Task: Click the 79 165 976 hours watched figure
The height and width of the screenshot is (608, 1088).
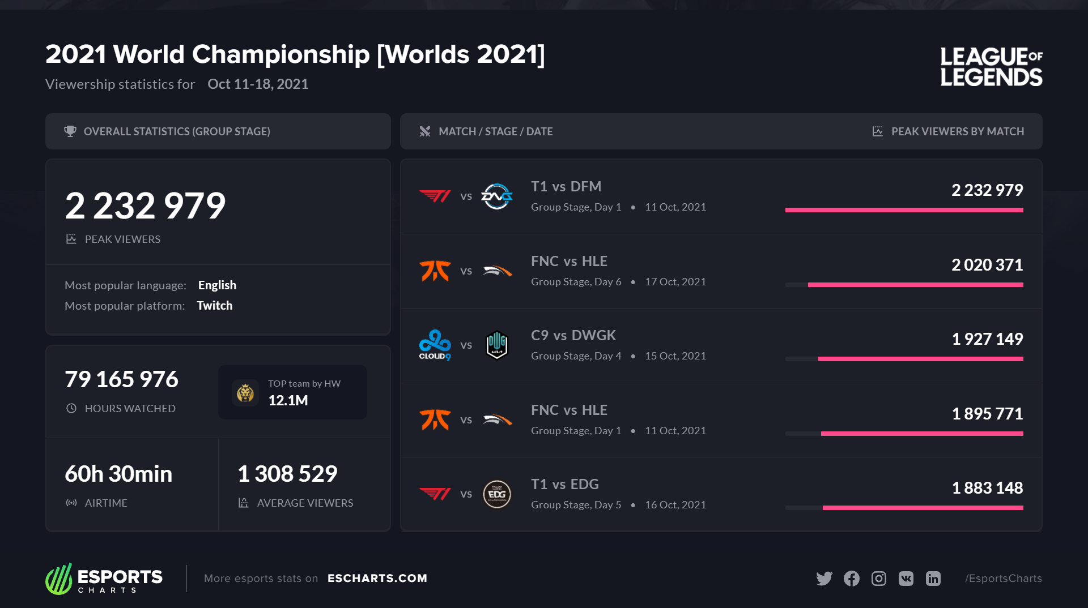Action: pos(121,379)
